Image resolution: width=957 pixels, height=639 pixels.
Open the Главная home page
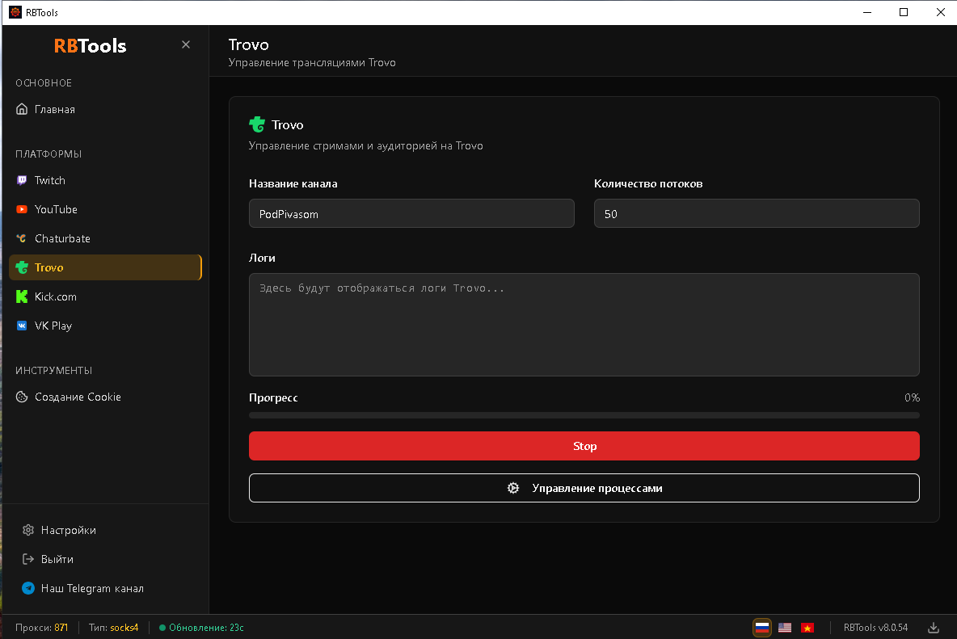click(55, 109)
